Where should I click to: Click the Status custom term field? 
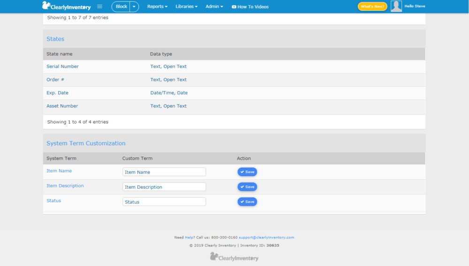click(x=164, y=202)
